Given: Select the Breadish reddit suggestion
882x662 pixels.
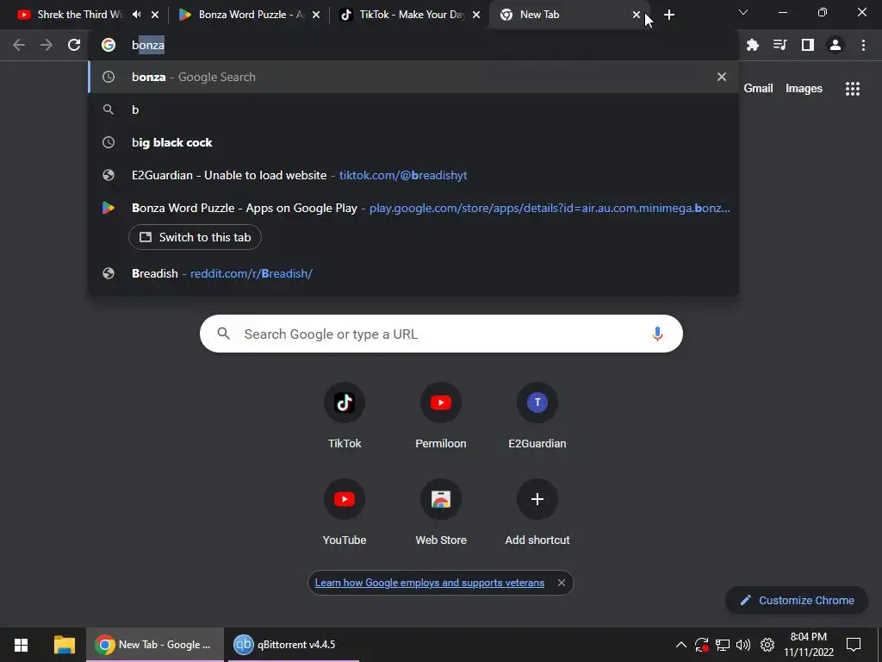Looking at the screenshot, I should [x=413, y=273].
